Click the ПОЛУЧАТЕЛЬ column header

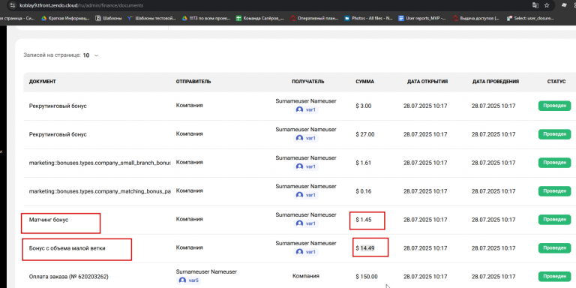307,82
